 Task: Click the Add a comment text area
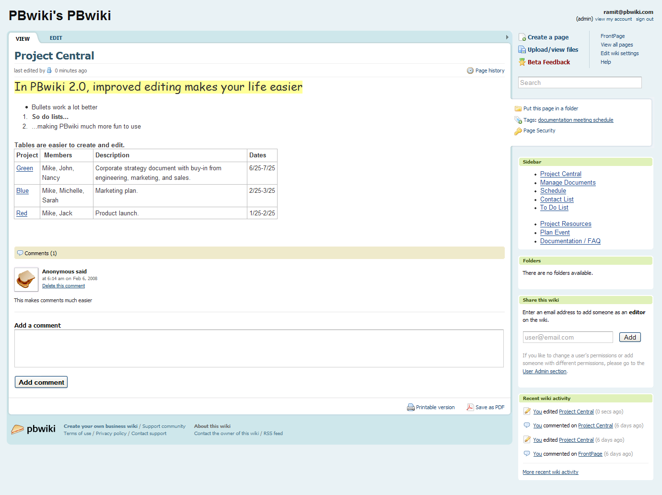[x=259, y=348]
